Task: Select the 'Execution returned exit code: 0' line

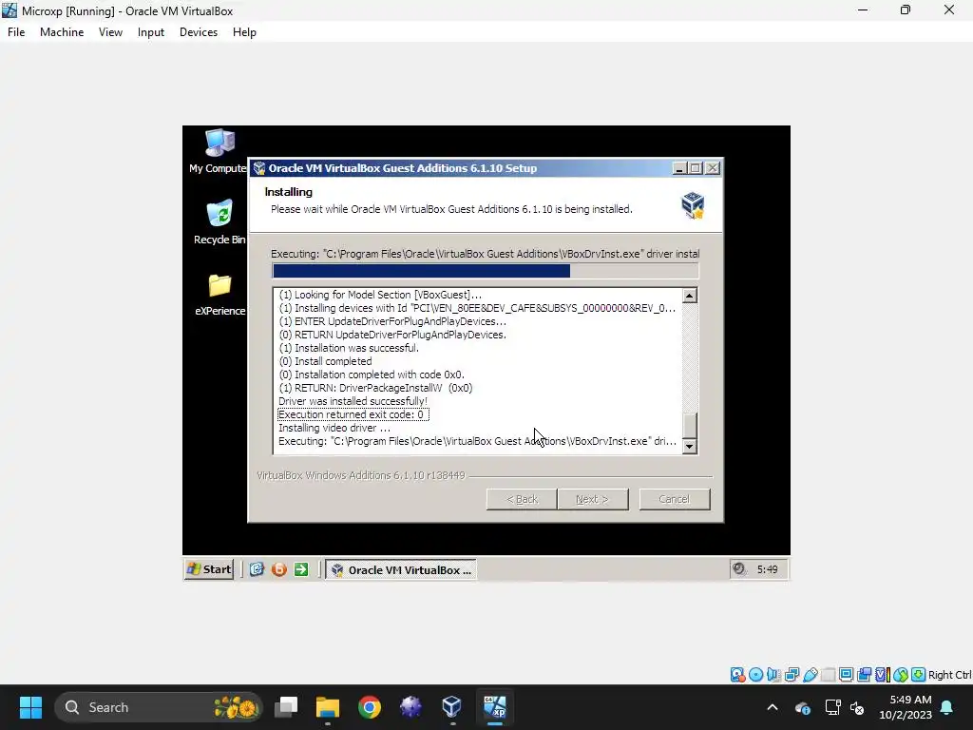Action: [352, 414]
